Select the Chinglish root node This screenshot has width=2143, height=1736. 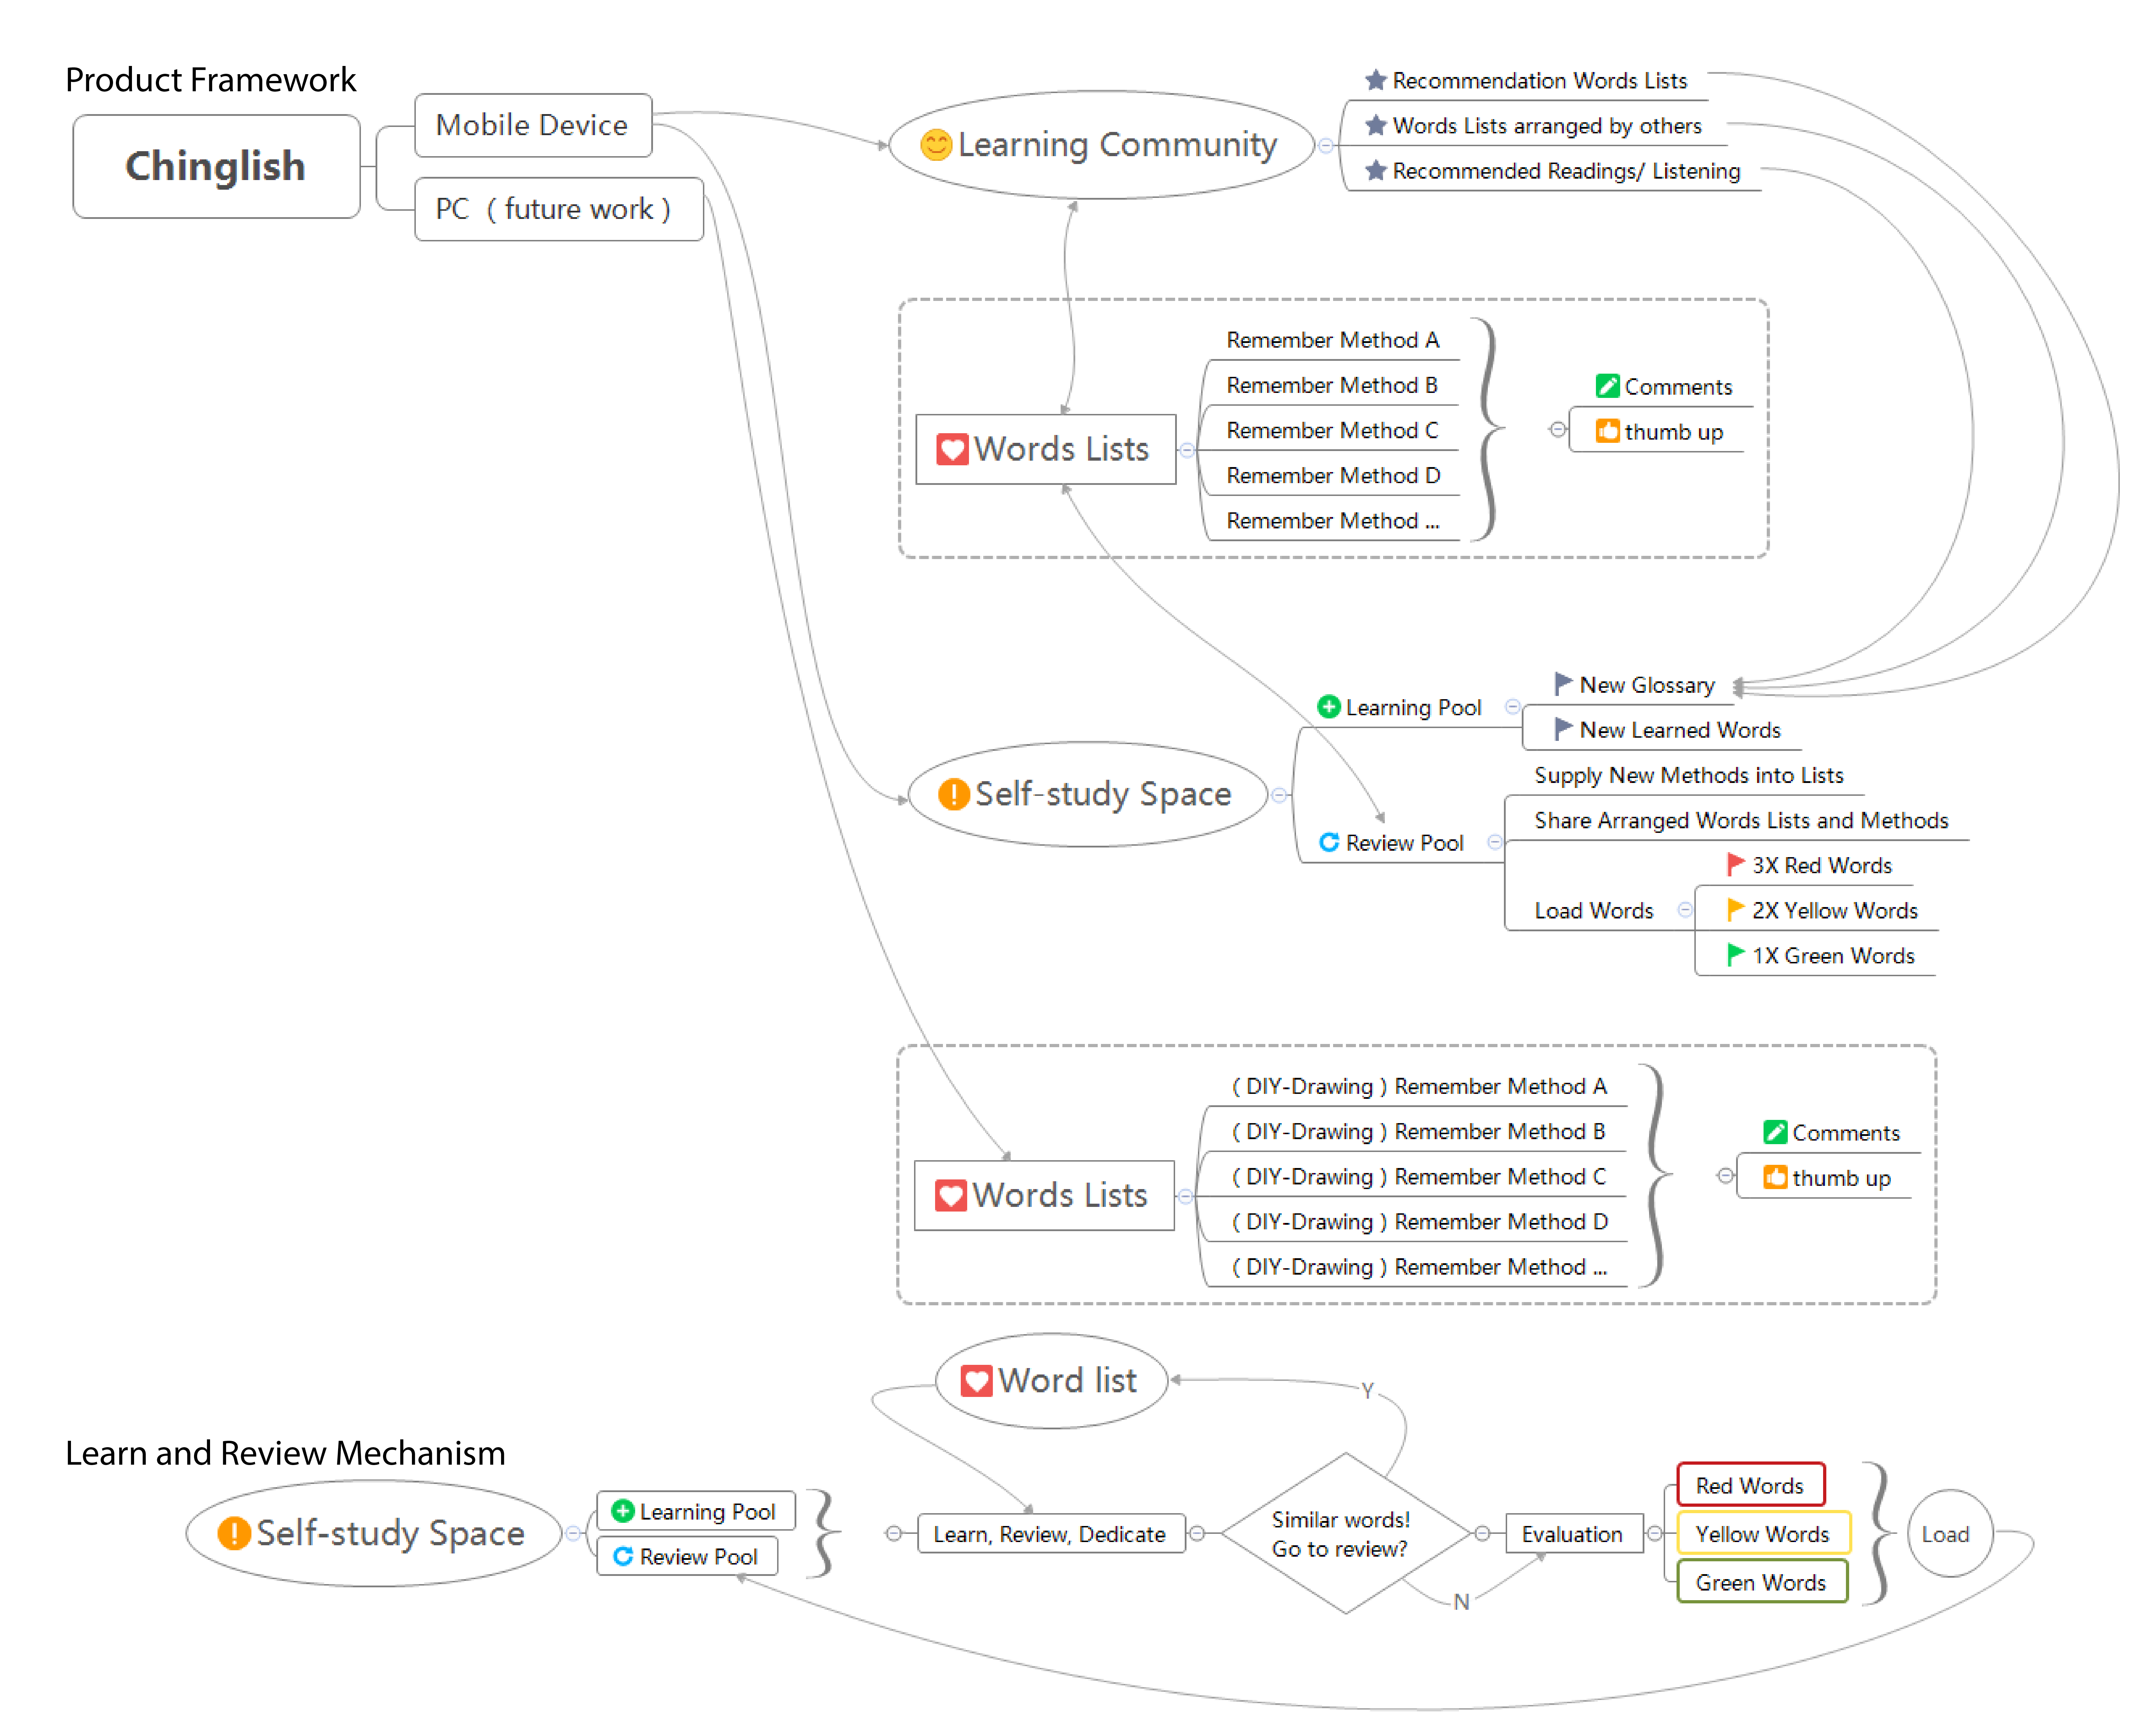pyautogui.click(x=216, y=166)
